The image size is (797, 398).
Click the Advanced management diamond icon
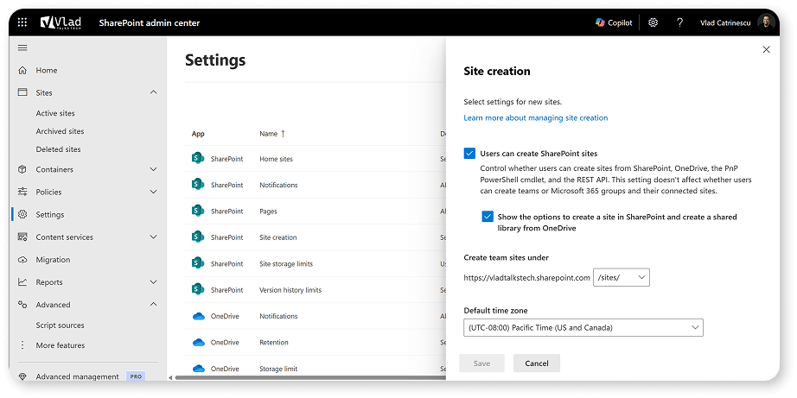coord(22,376)
